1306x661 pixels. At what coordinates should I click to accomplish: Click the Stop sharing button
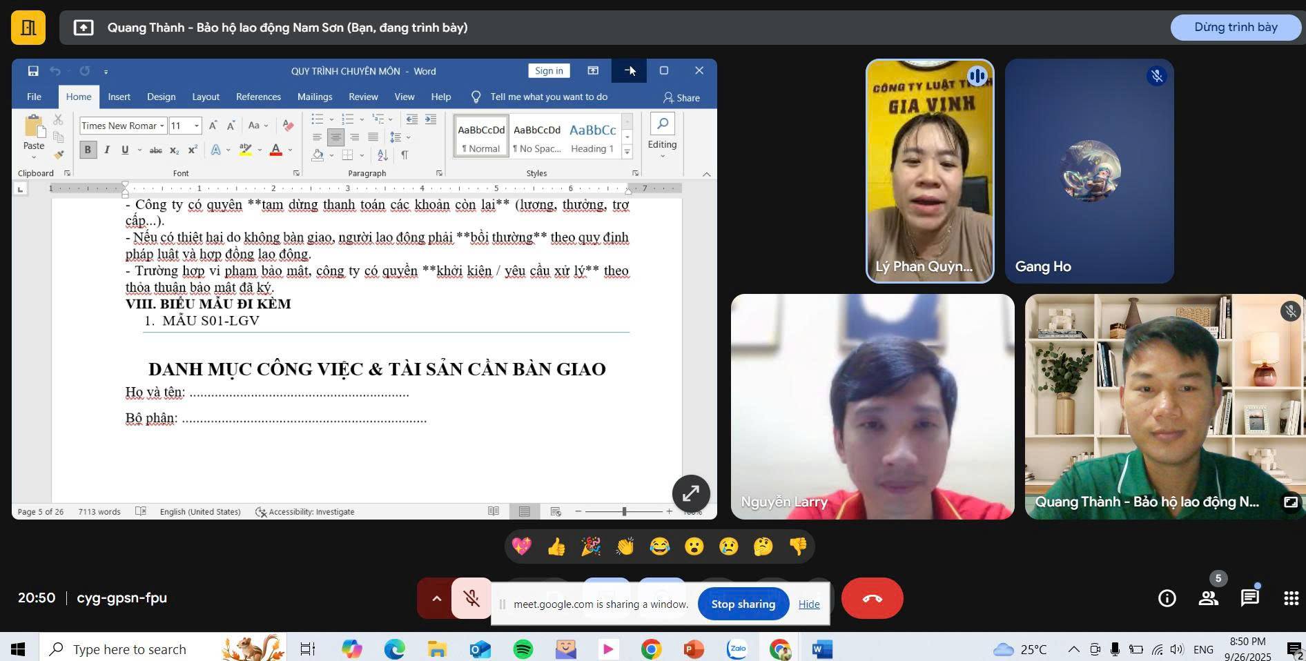[x=743, y=604]
